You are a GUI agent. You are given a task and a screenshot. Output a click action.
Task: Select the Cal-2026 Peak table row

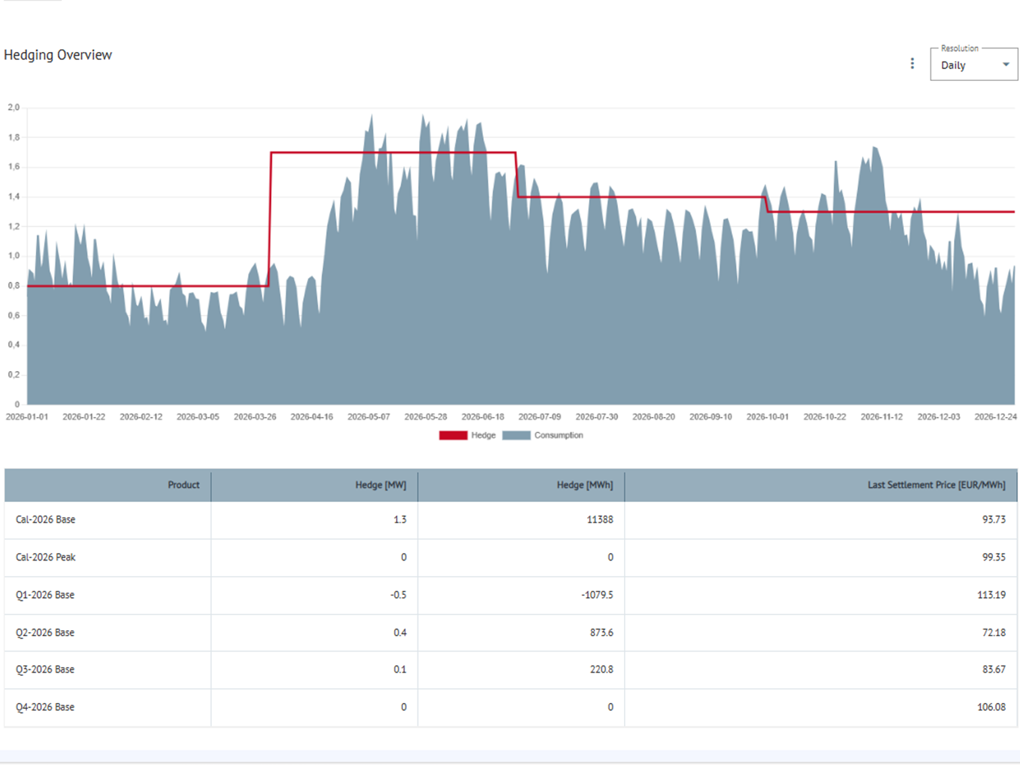coord(46,557)
